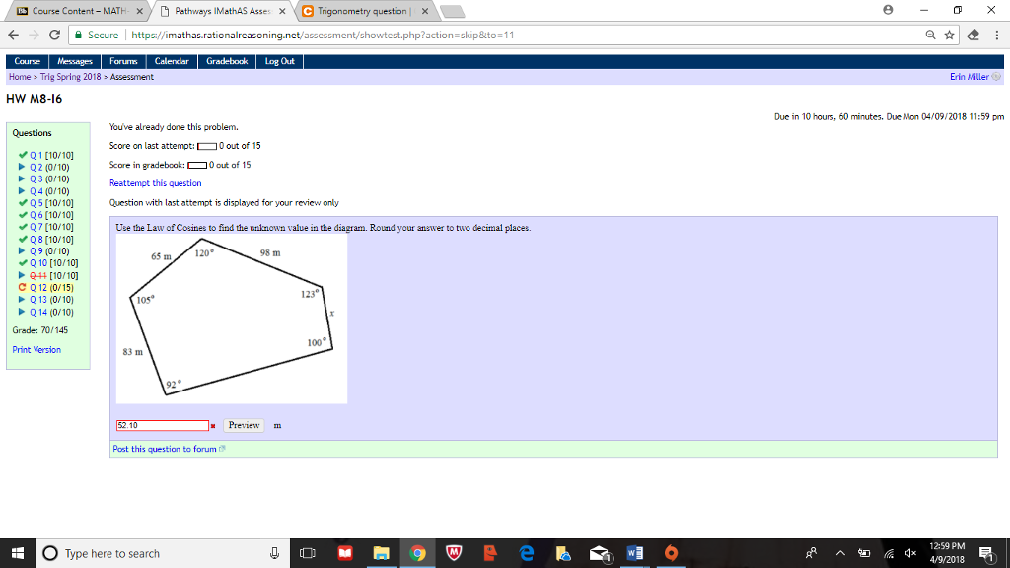Click the green checkmark beside Q 1
Viewport: 1010px width, 568px height.
pyautogui.click(x=24, y=155)
